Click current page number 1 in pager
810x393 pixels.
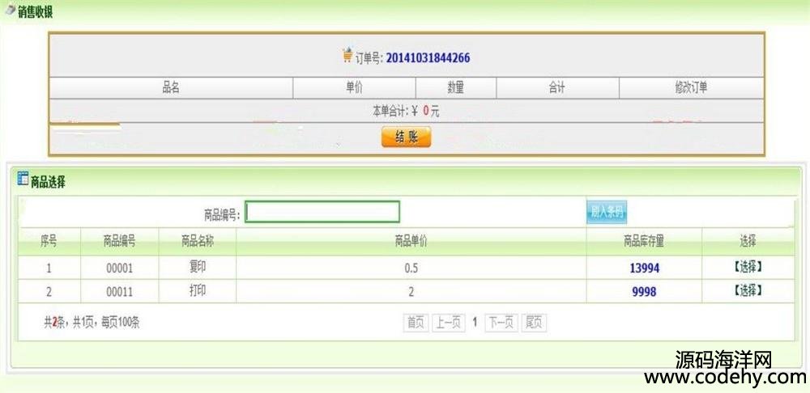click(475, 323)
